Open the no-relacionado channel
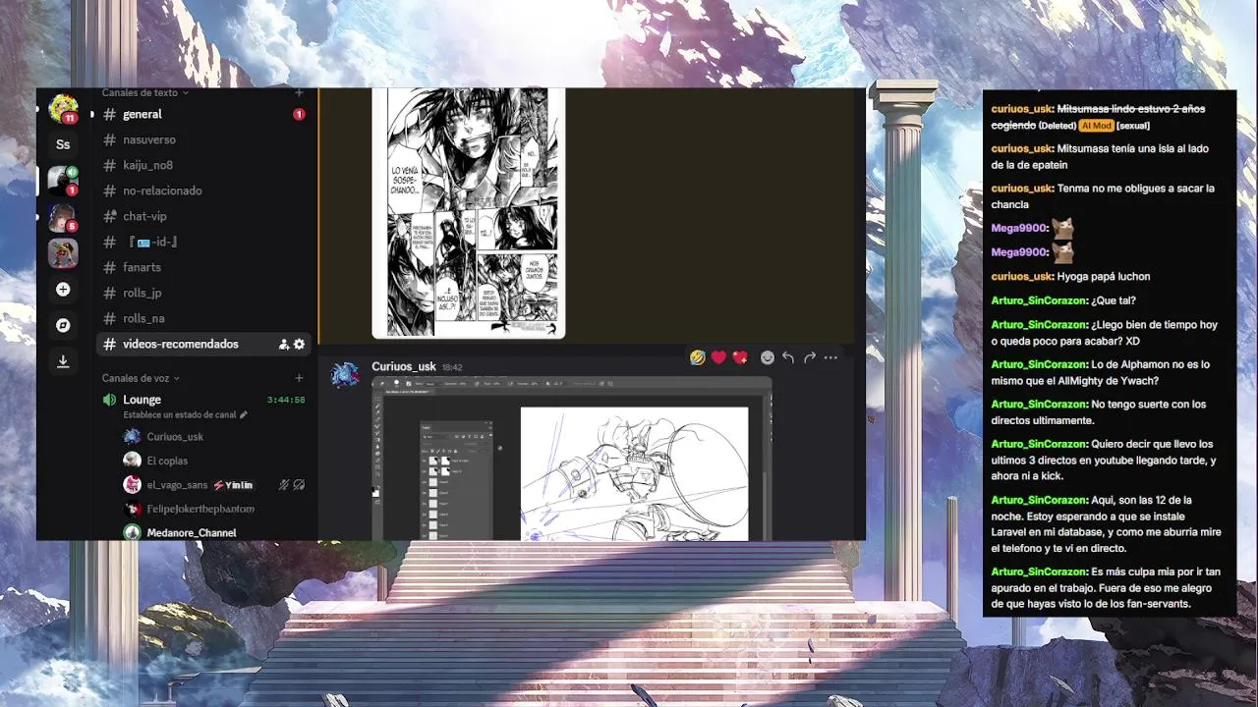Screen dimensions: 1258x707 (x=203, y=191)
